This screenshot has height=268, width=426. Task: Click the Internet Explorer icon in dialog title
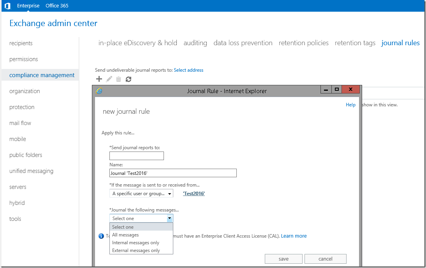click(99, 91)
